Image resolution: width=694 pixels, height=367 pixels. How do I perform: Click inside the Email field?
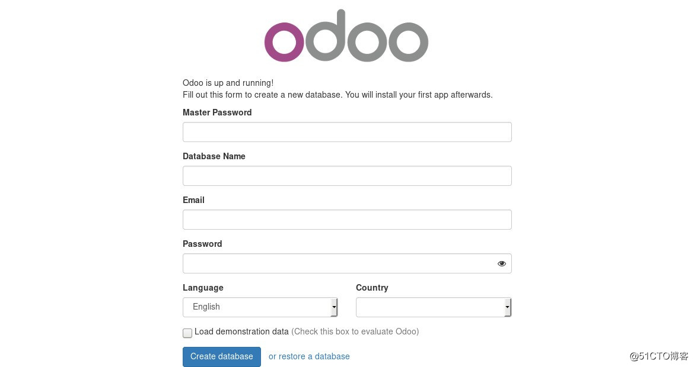[347, 219]
